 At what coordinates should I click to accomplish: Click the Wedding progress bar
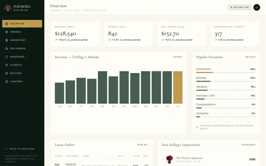point(226,90)
